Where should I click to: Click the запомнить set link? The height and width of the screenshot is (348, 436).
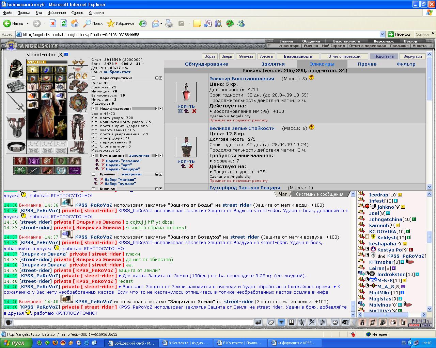139,155
